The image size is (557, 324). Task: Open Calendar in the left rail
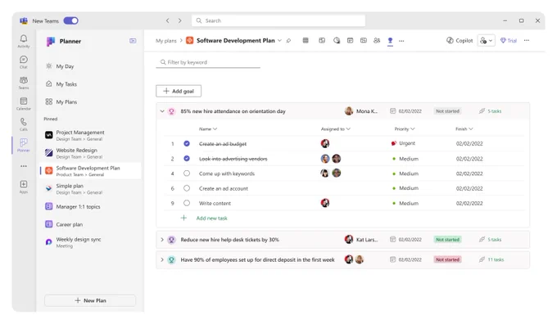pyautogui.click(x=24, y=104)
